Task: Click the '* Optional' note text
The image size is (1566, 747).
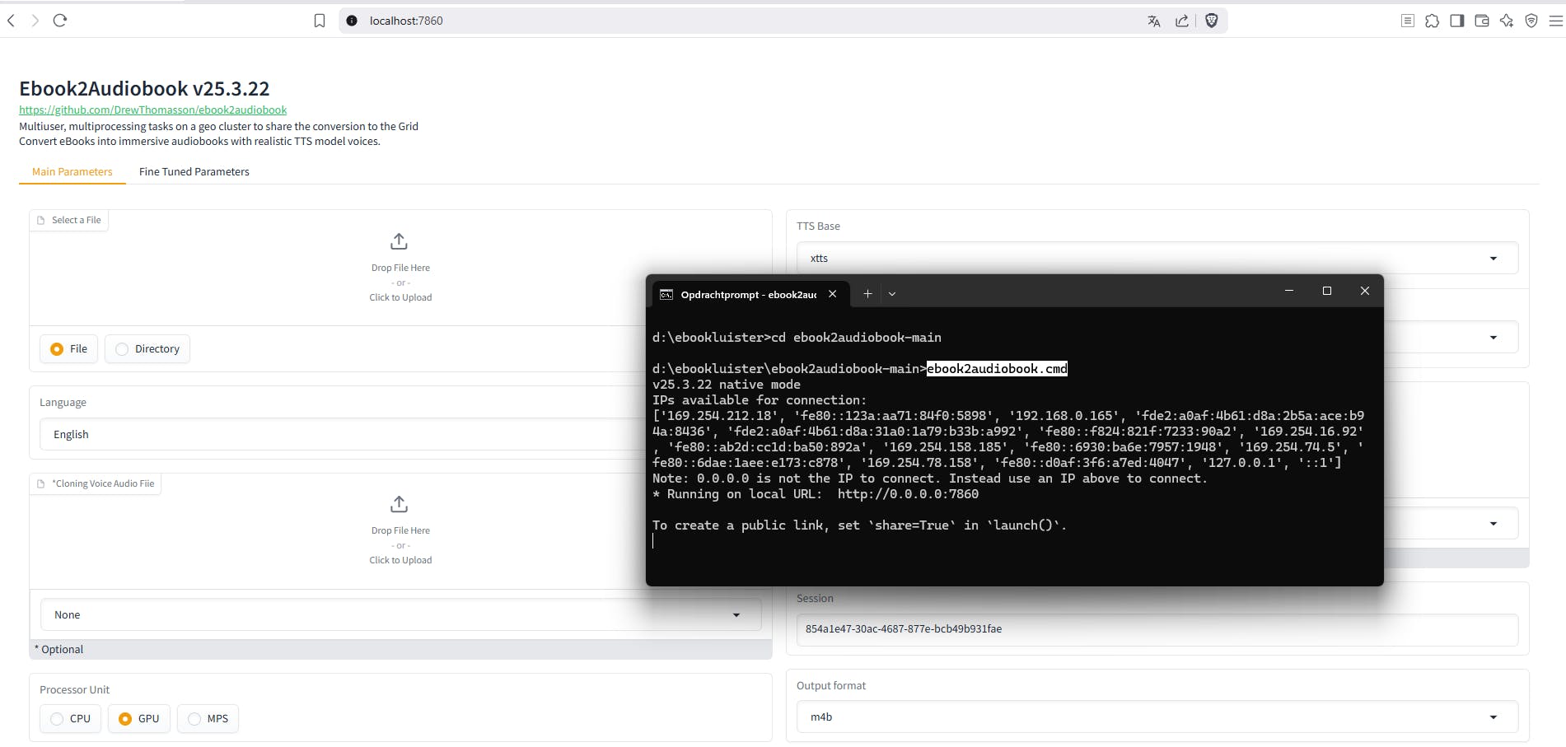Action: [x=59, y=650]
